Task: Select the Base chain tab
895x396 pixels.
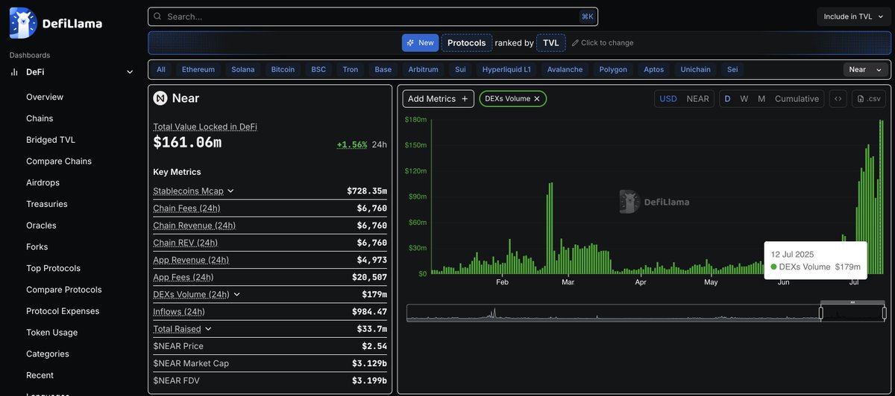Action: click(x=383, y=69)
